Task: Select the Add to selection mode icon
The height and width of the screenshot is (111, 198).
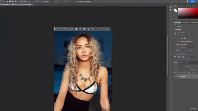Action: 10,1
